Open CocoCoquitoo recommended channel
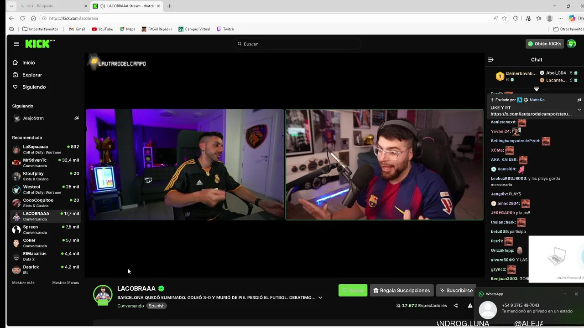584x328 pixels. (46, 203)
